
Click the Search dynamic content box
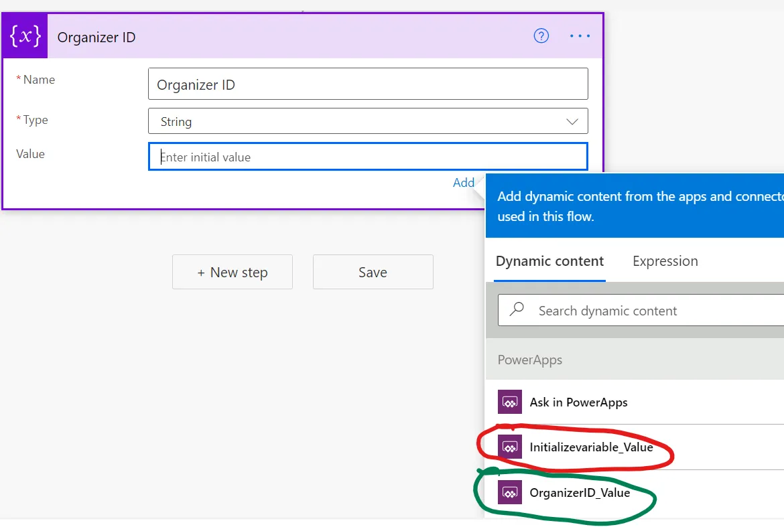(650, 311)
